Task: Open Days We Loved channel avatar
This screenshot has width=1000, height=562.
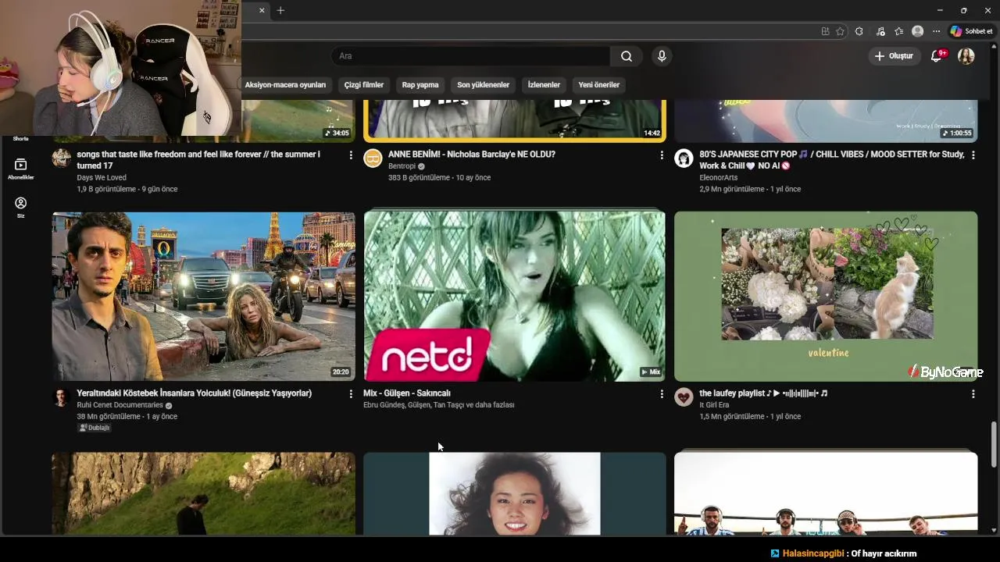Action: 61,158
